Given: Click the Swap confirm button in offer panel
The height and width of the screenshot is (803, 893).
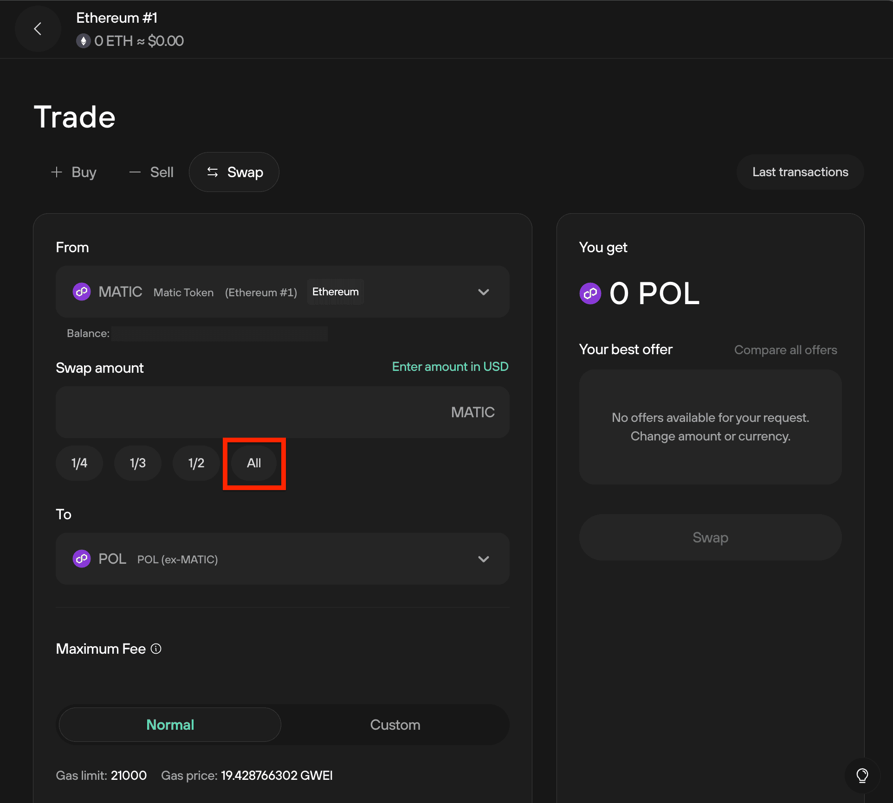Looking at the screenshot, I should pyautogui.click(x=710, y=537).
